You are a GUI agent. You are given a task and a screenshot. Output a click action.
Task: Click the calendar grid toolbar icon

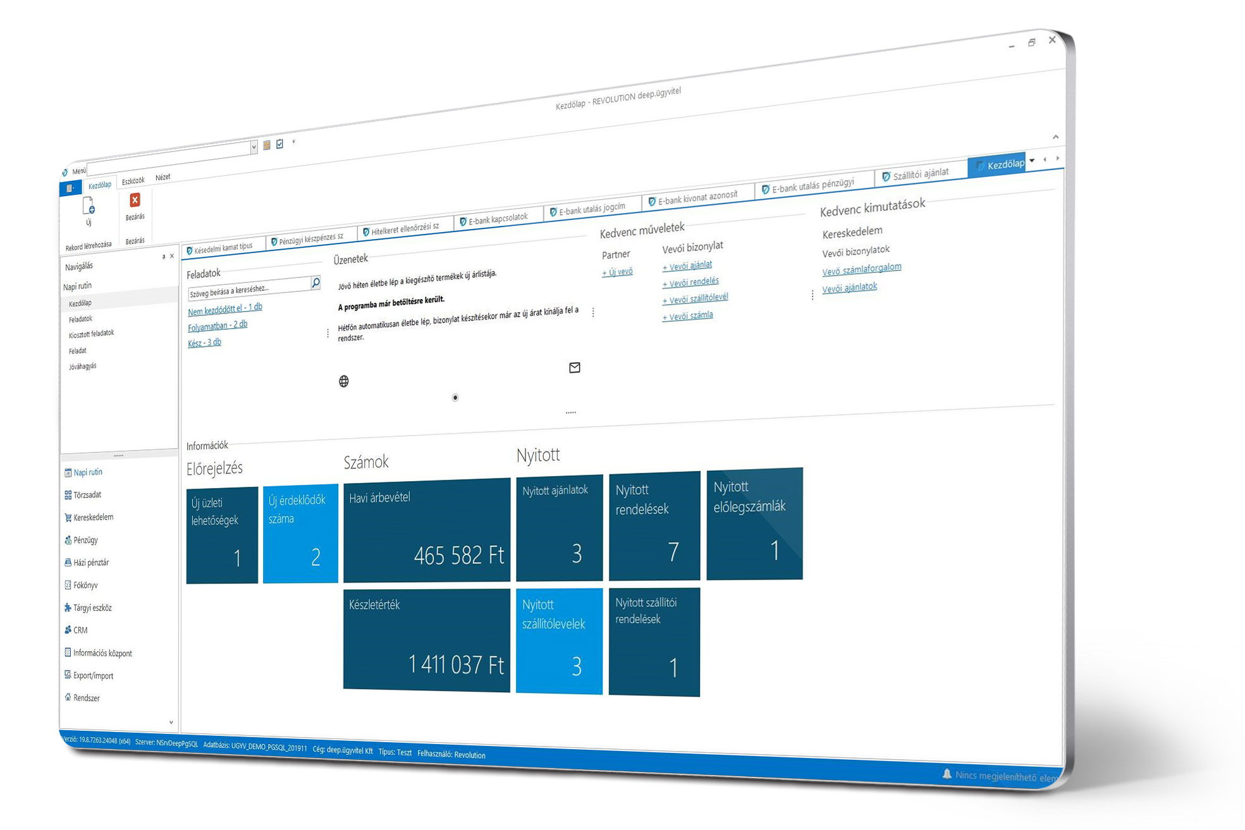(267, 145)
